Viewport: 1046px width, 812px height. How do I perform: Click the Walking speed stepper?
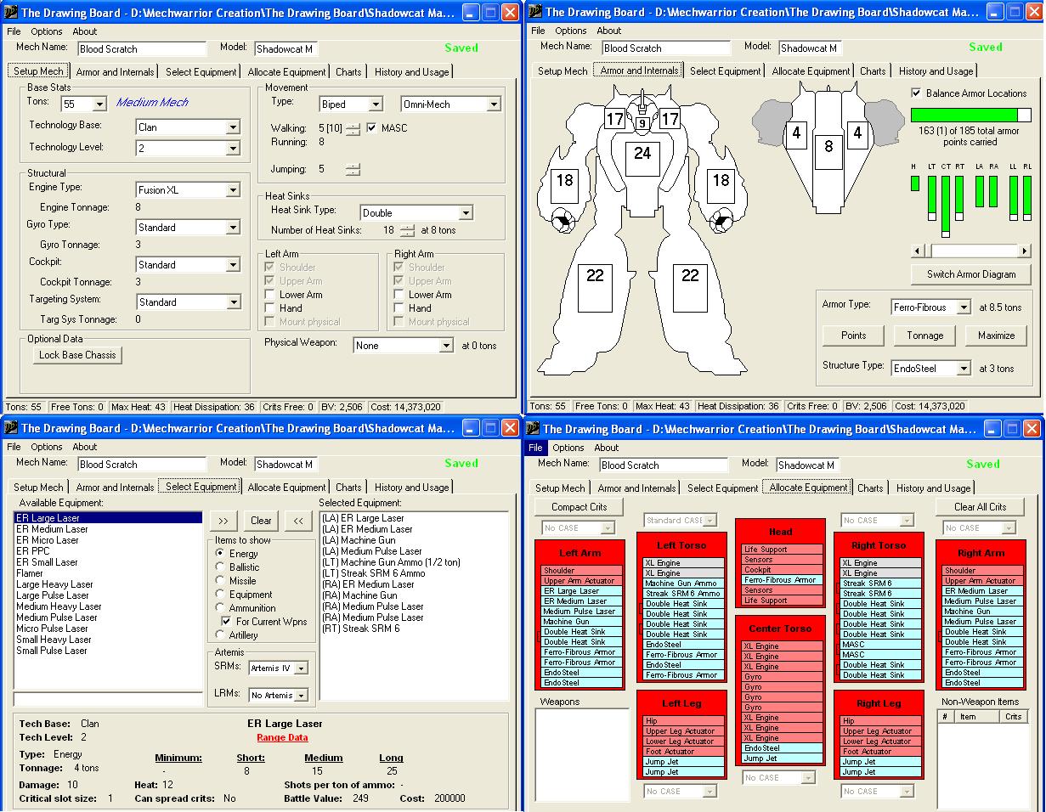click(353, 129)
